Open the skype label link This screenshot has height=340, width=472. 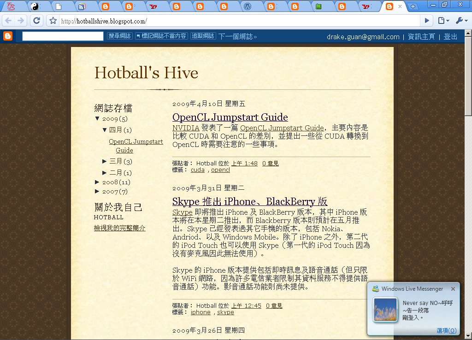(225, 312)
